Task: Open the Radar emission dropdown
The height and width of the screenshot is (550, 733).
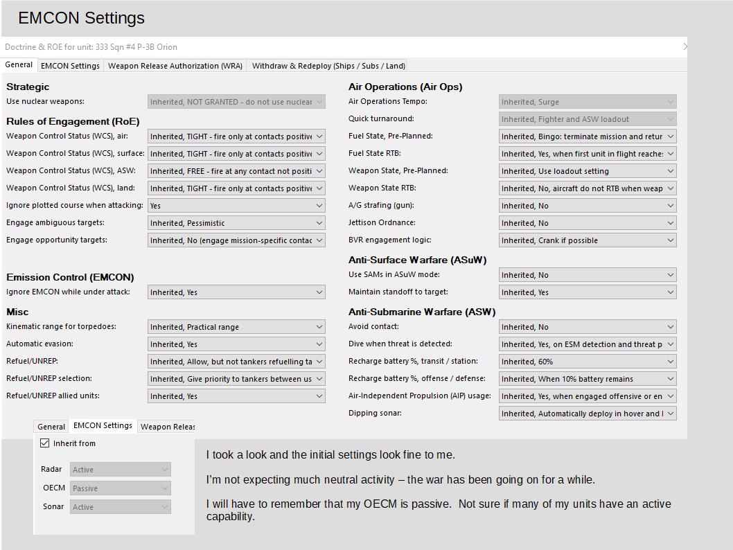Action: (121, 470)
